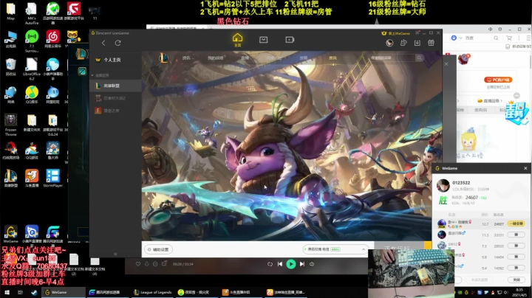Open the 回收站 Recycle Bin desktop icon
Viewport: 532px width, 298px height.
tap(11, 67)
